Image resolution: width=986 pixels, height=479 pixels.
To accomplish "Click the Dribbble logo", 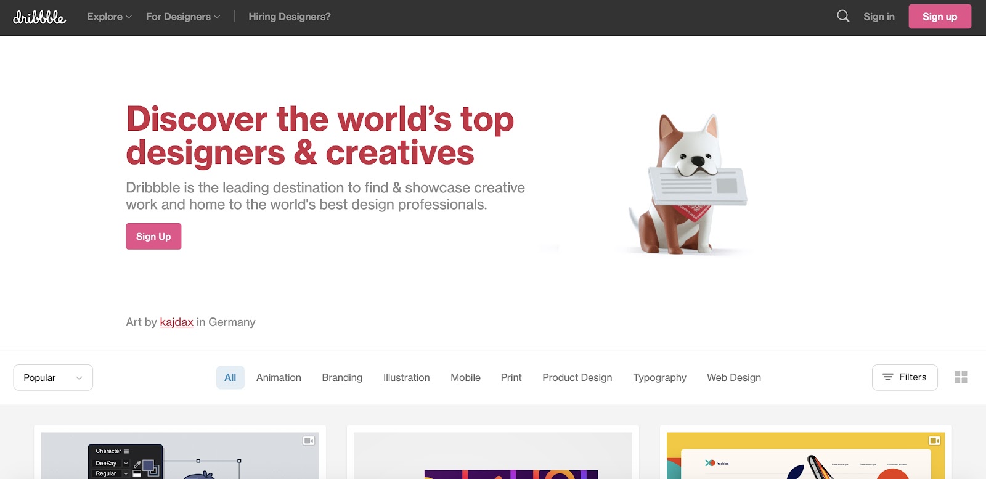I will tap(39, 17).
